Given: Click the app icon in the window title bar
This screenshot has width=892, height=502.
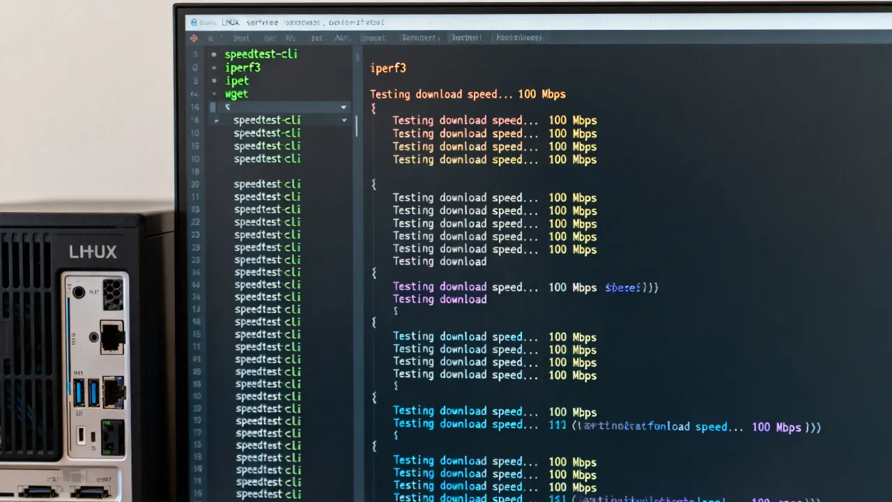Looking at the screenshot, I should [194, 23].
